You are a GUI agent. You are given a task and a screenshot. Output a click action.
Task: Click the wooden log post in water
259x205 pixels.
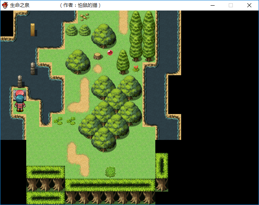33,30
